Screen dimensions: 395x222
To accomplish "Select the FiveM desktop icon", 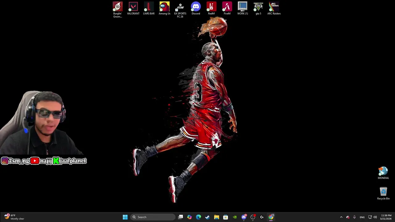I will [227, 8].
